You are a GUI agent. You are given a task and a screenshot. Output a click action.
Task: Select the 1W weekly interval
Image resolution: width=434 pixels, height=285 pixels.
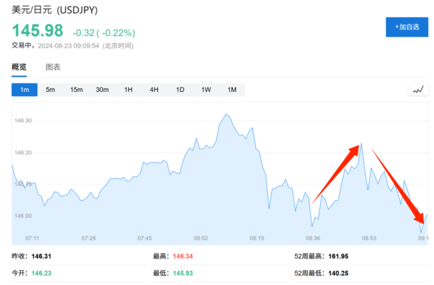206,90
